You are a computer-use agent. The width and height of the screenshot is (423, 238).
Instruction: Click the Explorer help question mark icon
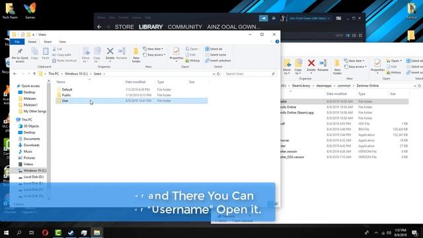pos(277,42)
